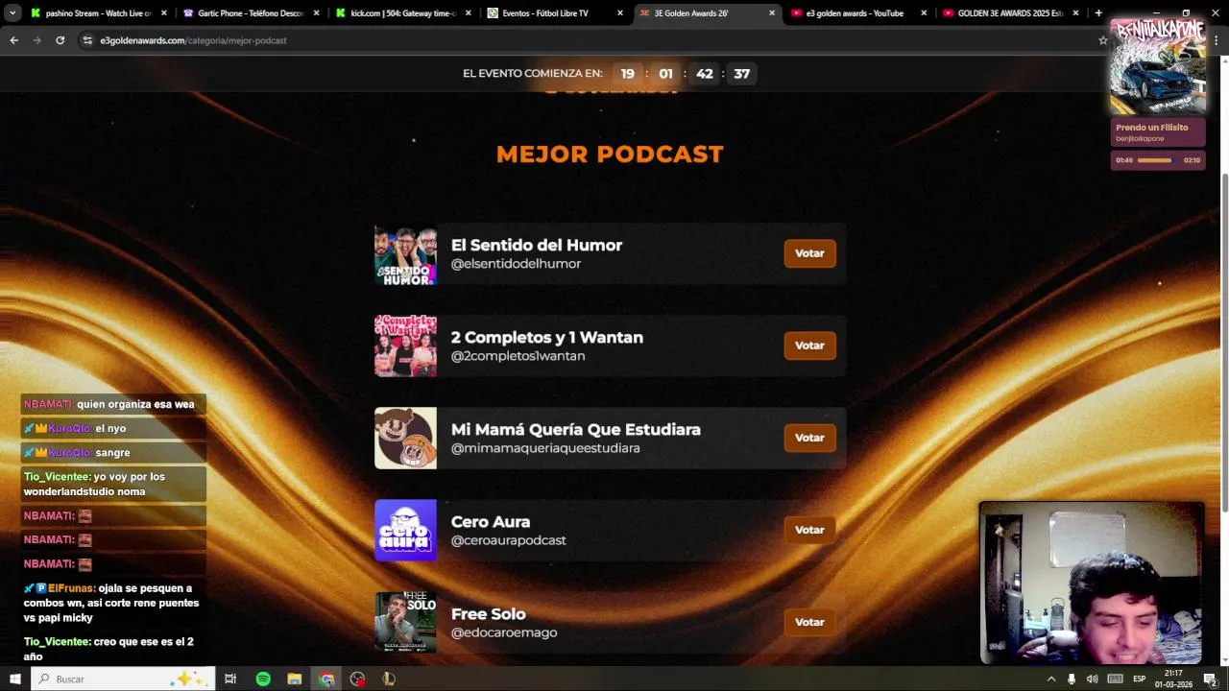This screenshot has height=691, width=1229.
Task: Open the tab search dropdown arrow
Action: coord(12,13)
